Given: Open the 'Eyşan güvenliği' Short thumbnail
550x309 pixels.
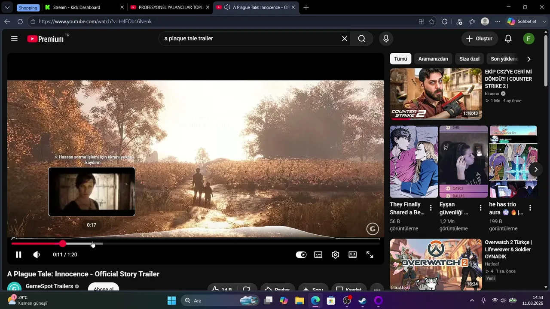Looking at the screenshot, I should (x=464, y=162).
